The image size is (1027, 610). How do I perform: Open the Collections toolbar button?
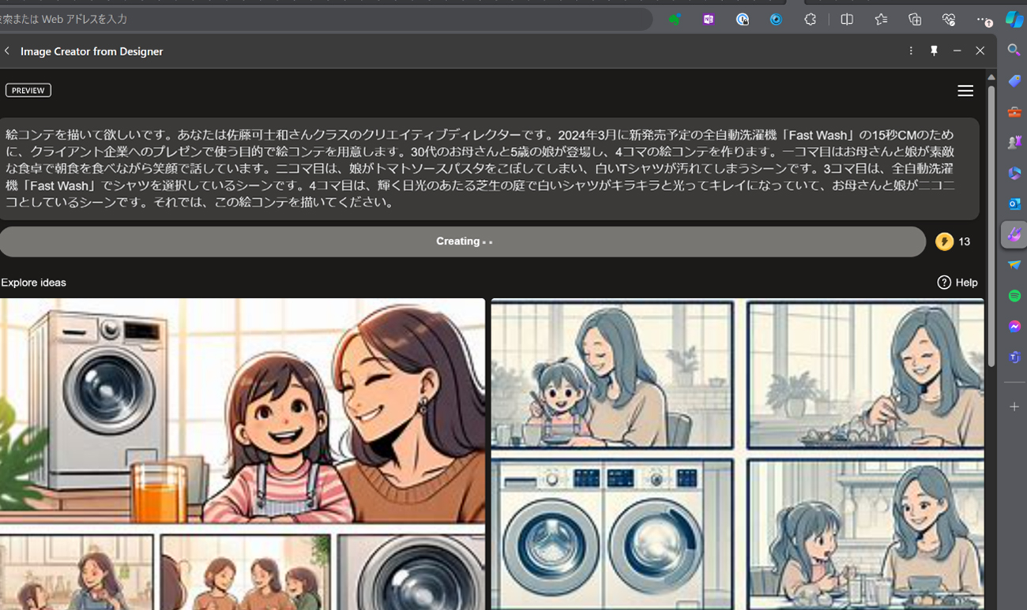click(x=915, y=20)
